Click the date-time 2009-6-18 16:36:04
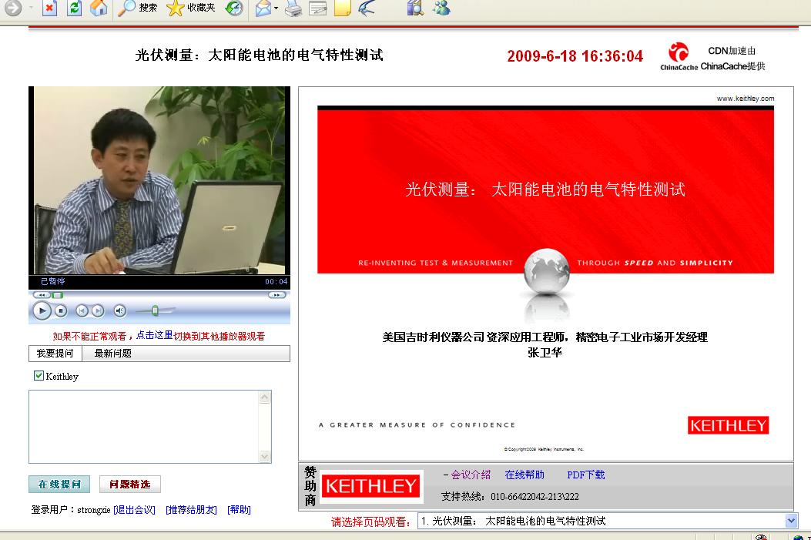Screen dimensions: 811x540 [575, 56]
